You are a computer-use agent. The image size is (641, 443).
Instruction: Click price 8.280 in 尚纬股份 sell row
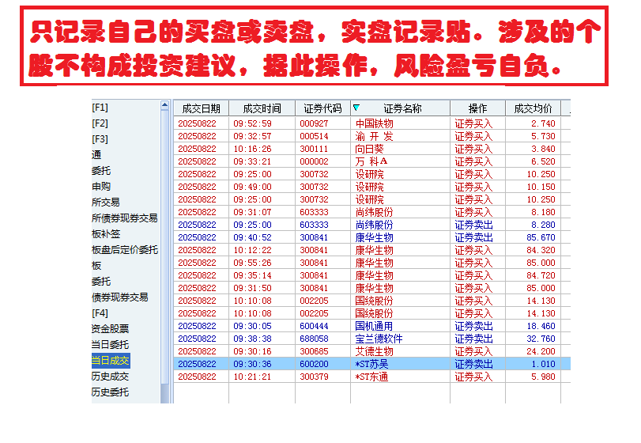(543, 225)
